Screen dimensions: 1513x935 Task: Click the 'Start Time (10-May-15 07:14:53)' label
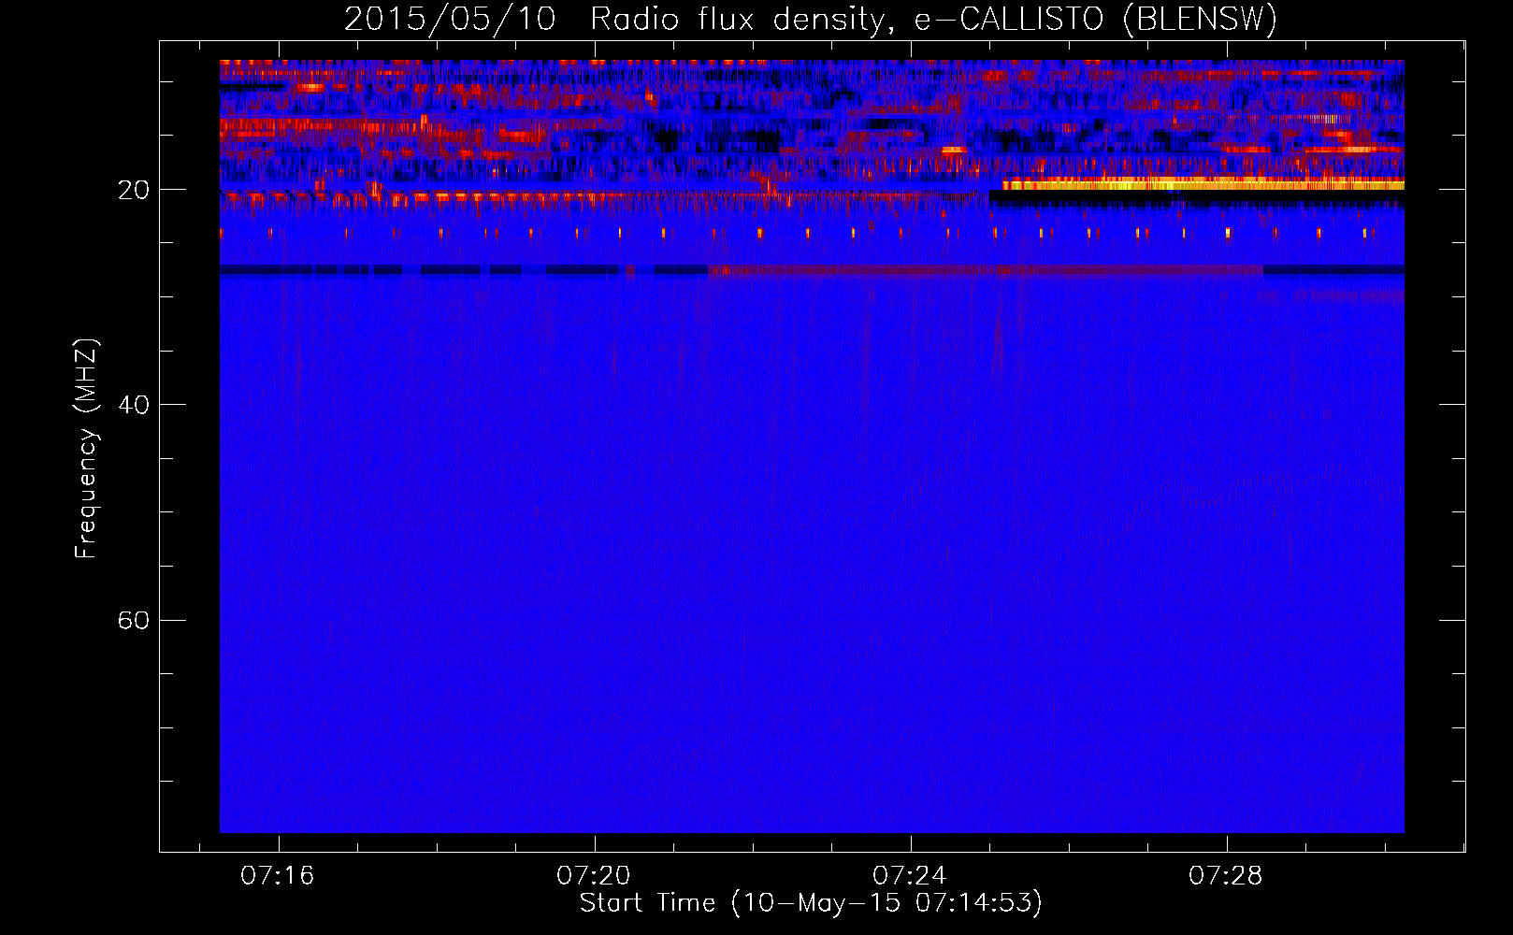811,903
